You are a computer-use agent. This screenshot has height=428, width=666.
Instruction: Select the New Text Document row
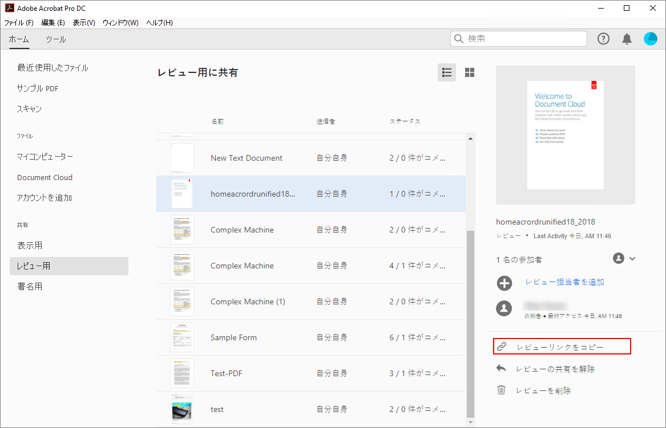click(311, 158)
